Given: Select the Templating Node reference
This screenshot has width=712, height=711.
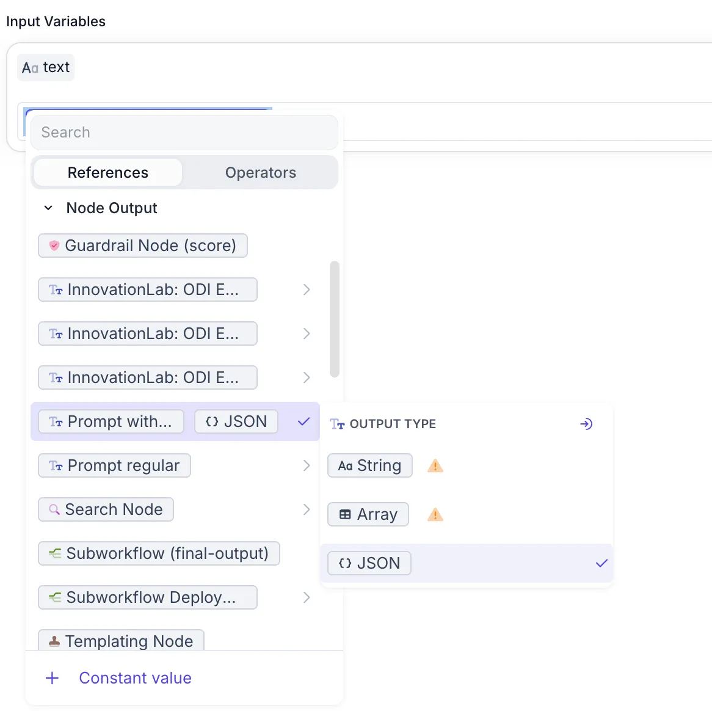Looking at the screenshot, I should [122, 641].
